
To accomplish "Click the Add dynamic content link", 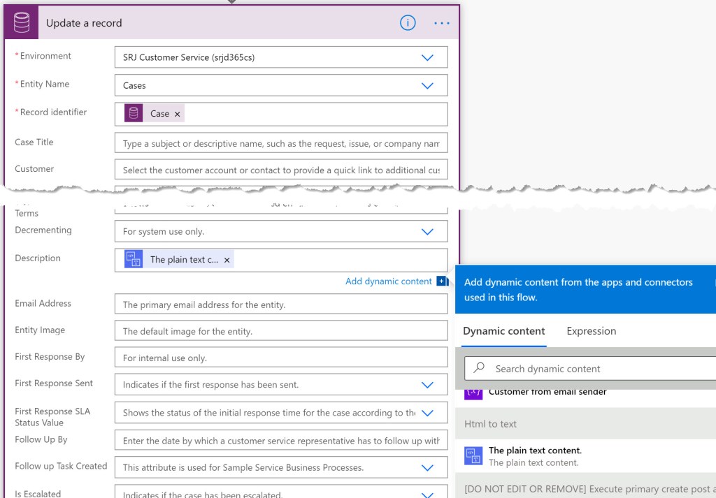I will coord(388,281).
